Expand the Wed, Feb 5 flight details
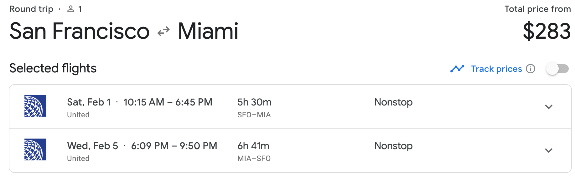The height and width of the screenshot is (181, 575). pyautogui.click(x=548, y=150)
